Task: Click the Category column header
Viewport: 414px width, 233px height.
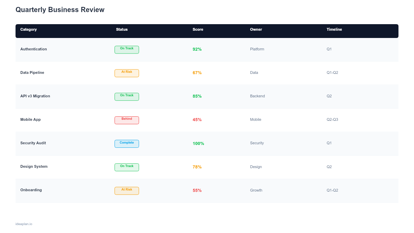Action: click(29, 30)
